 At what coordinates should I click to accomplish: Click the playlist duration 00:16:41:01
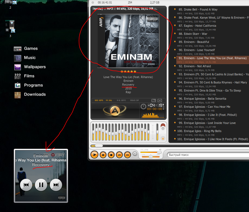(x=105, y=2)
